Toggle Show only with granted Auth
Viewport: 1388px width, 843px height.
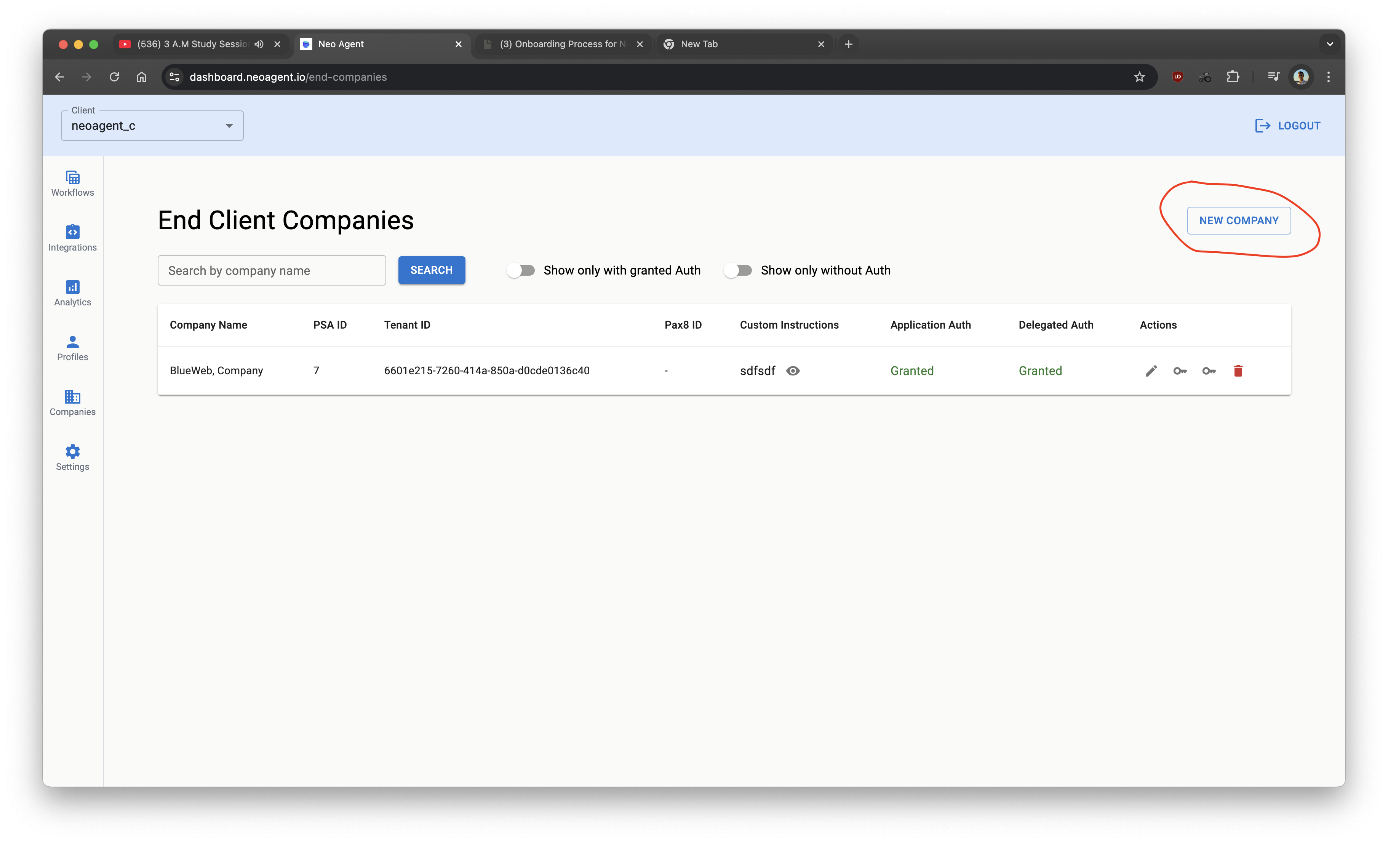(x=520, y=270)
